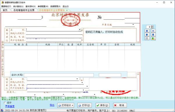Click the 单价 column header
The height and width of the screenshot is (112, 175).
coord(103,44)
